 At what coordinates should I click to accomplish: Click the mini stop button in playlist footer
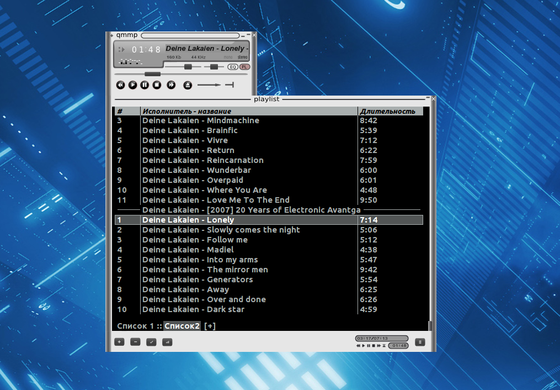(374, 346)
